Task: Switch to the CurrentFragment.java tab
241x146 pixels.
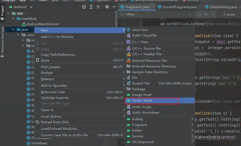Action: click(179, 7)
